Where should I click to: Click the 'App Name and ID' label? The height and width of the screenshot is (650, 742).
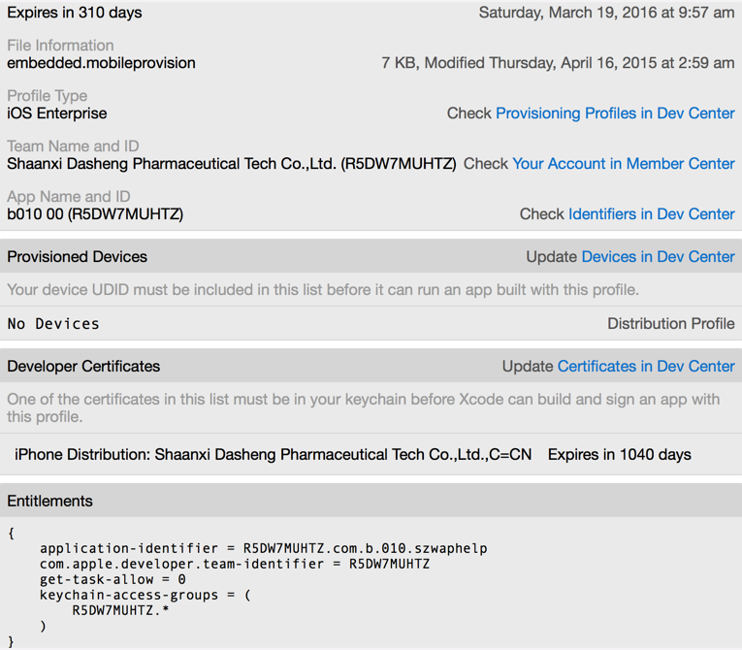pyautogui.click(x=69, y=197)
